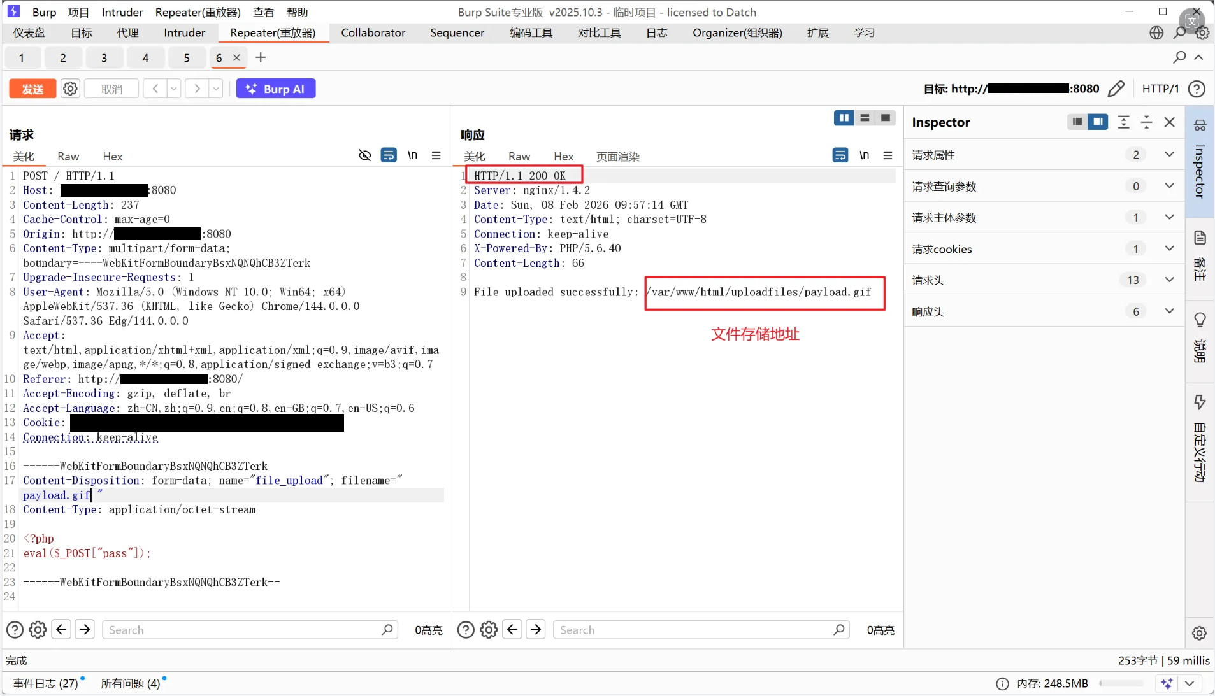Open event log (事件日志)
Image resolution: width=1215 pixels, height=696 pixels.
(46, 683)
